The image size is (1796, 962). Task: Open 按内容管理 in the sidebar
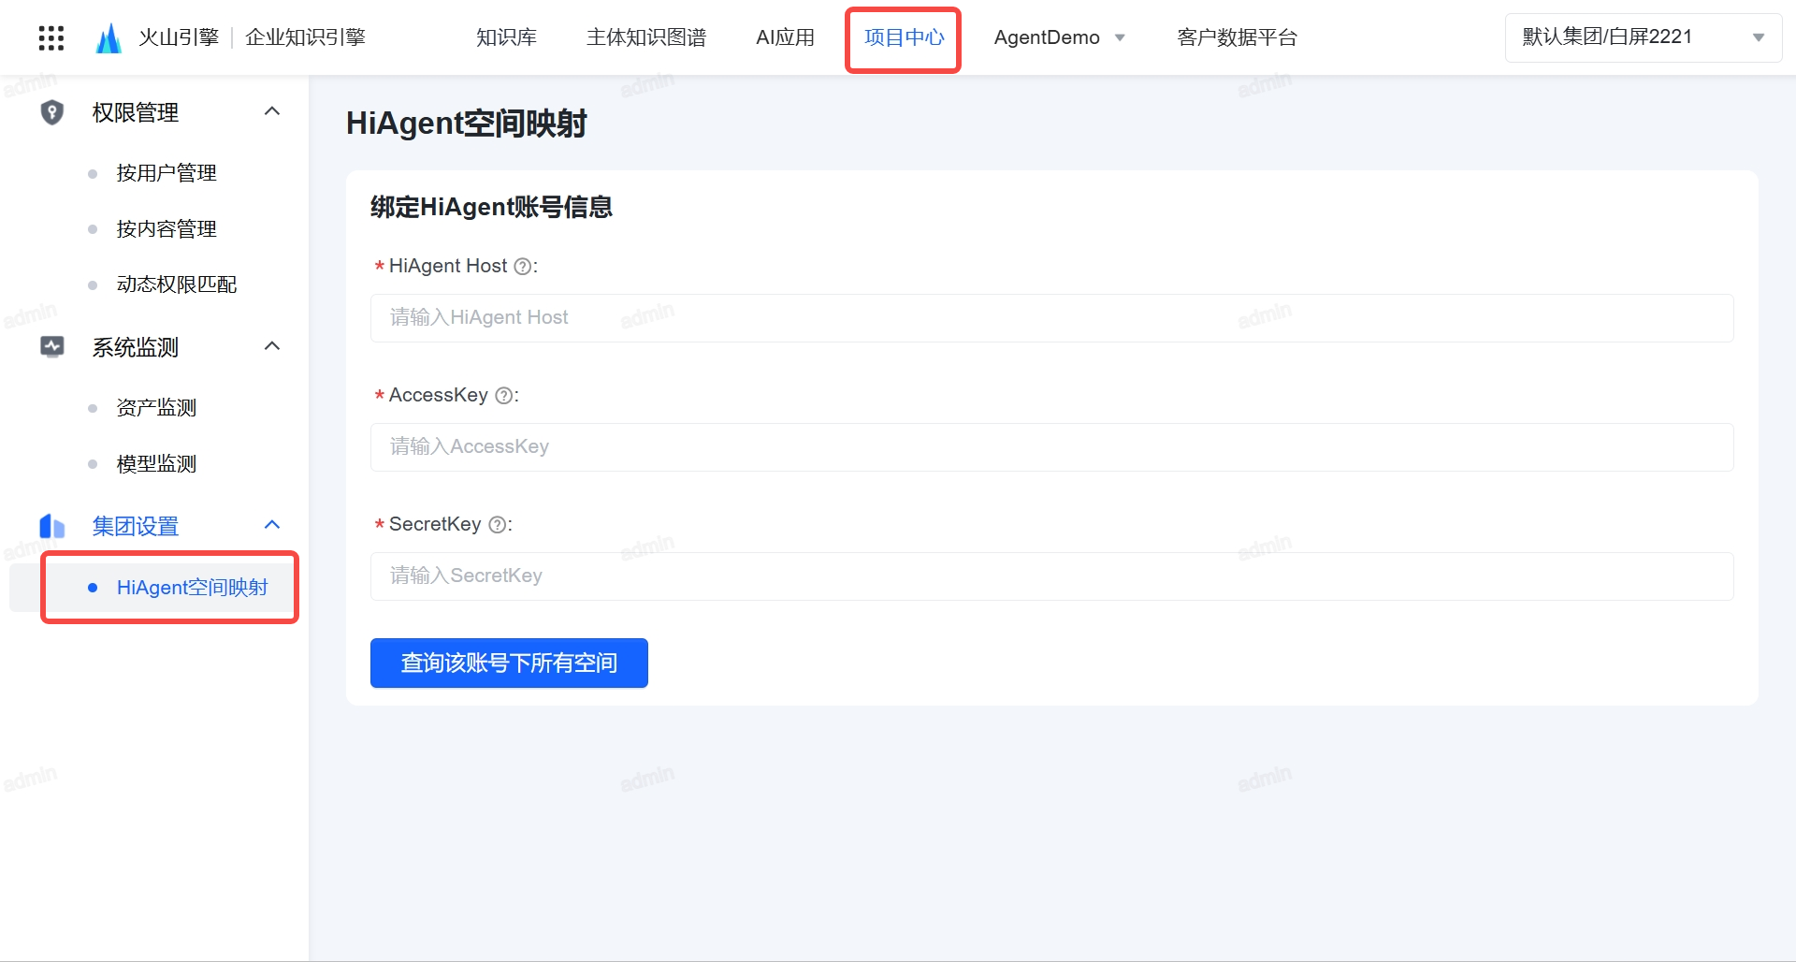tap(167, 229)
